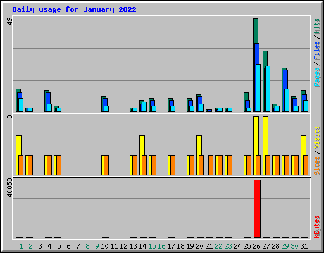Click the cyan Pages bar for day 27

(268, 89)
